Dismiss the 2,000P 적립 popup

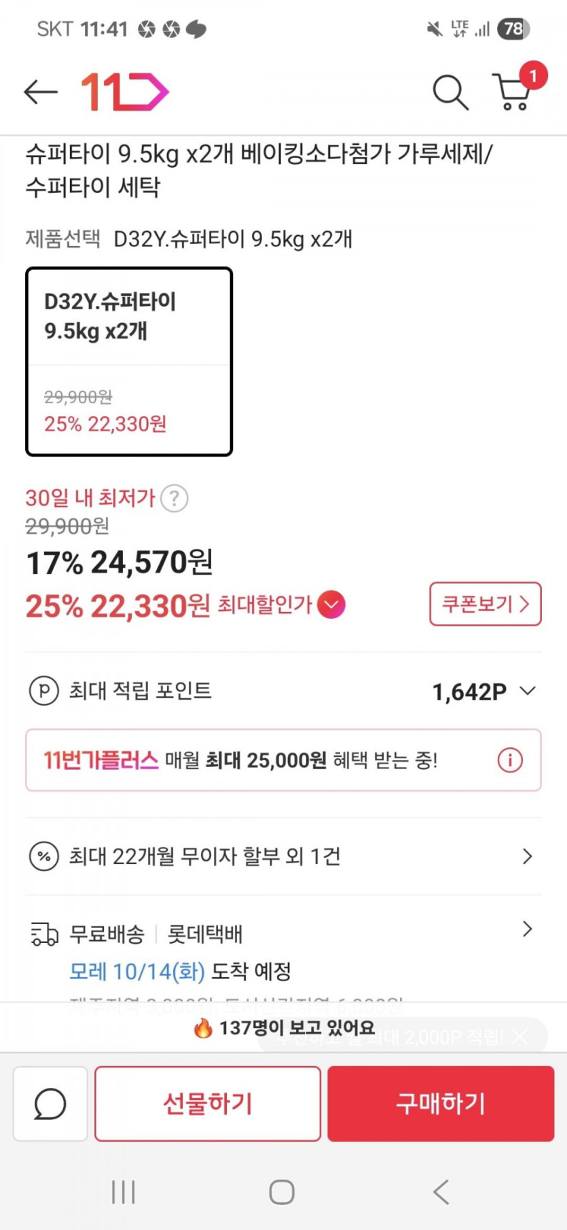click(520, 1037)
